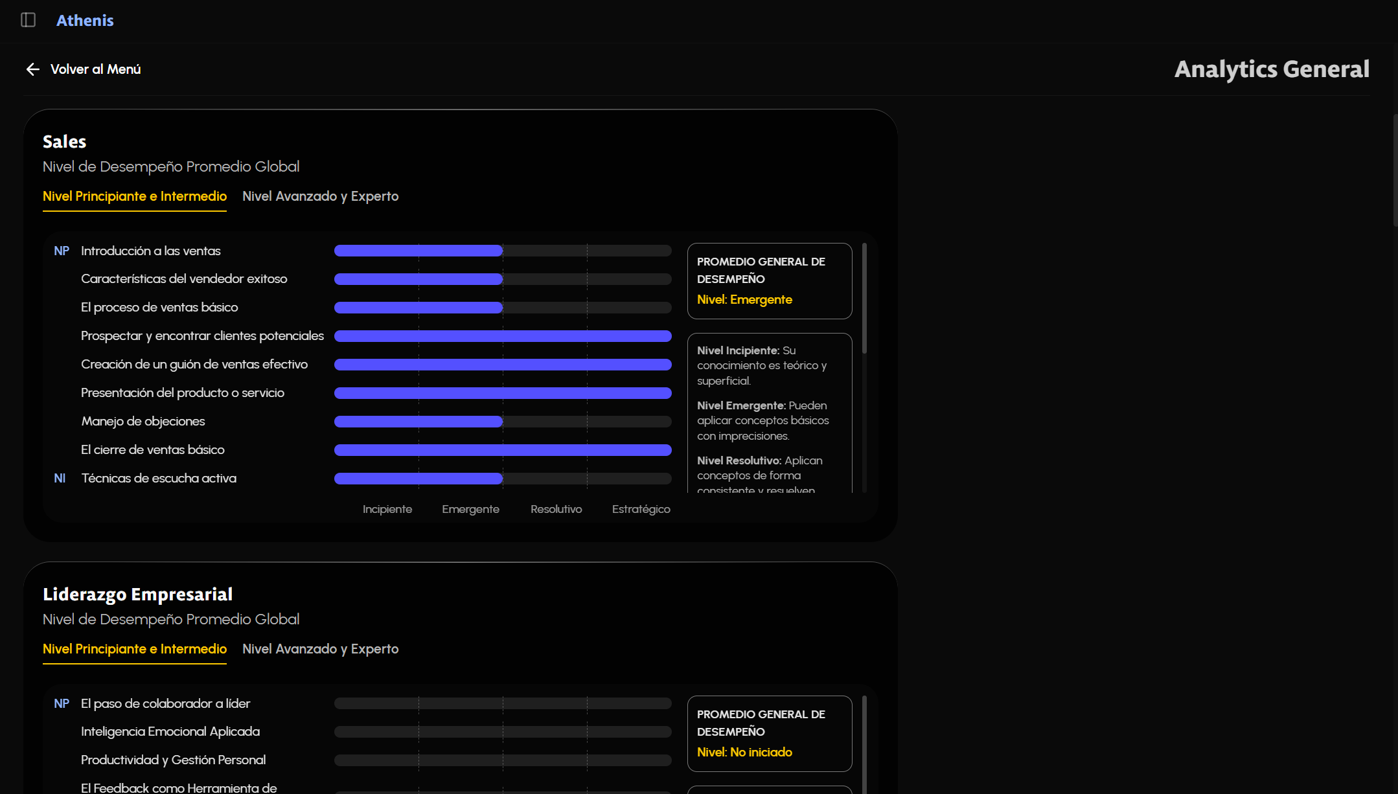The width and height of the screenshot is (1398, 794).
Task: Click the Sales level descriptions scrollbar
Action: click(864, 298)
